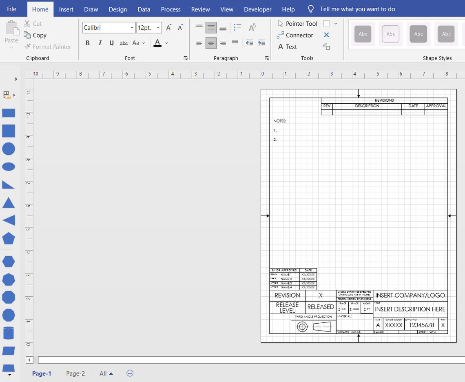Open the font color dropdown
Image resolution: width=465 pixels, height=382 pixels.
click(166, 42)
